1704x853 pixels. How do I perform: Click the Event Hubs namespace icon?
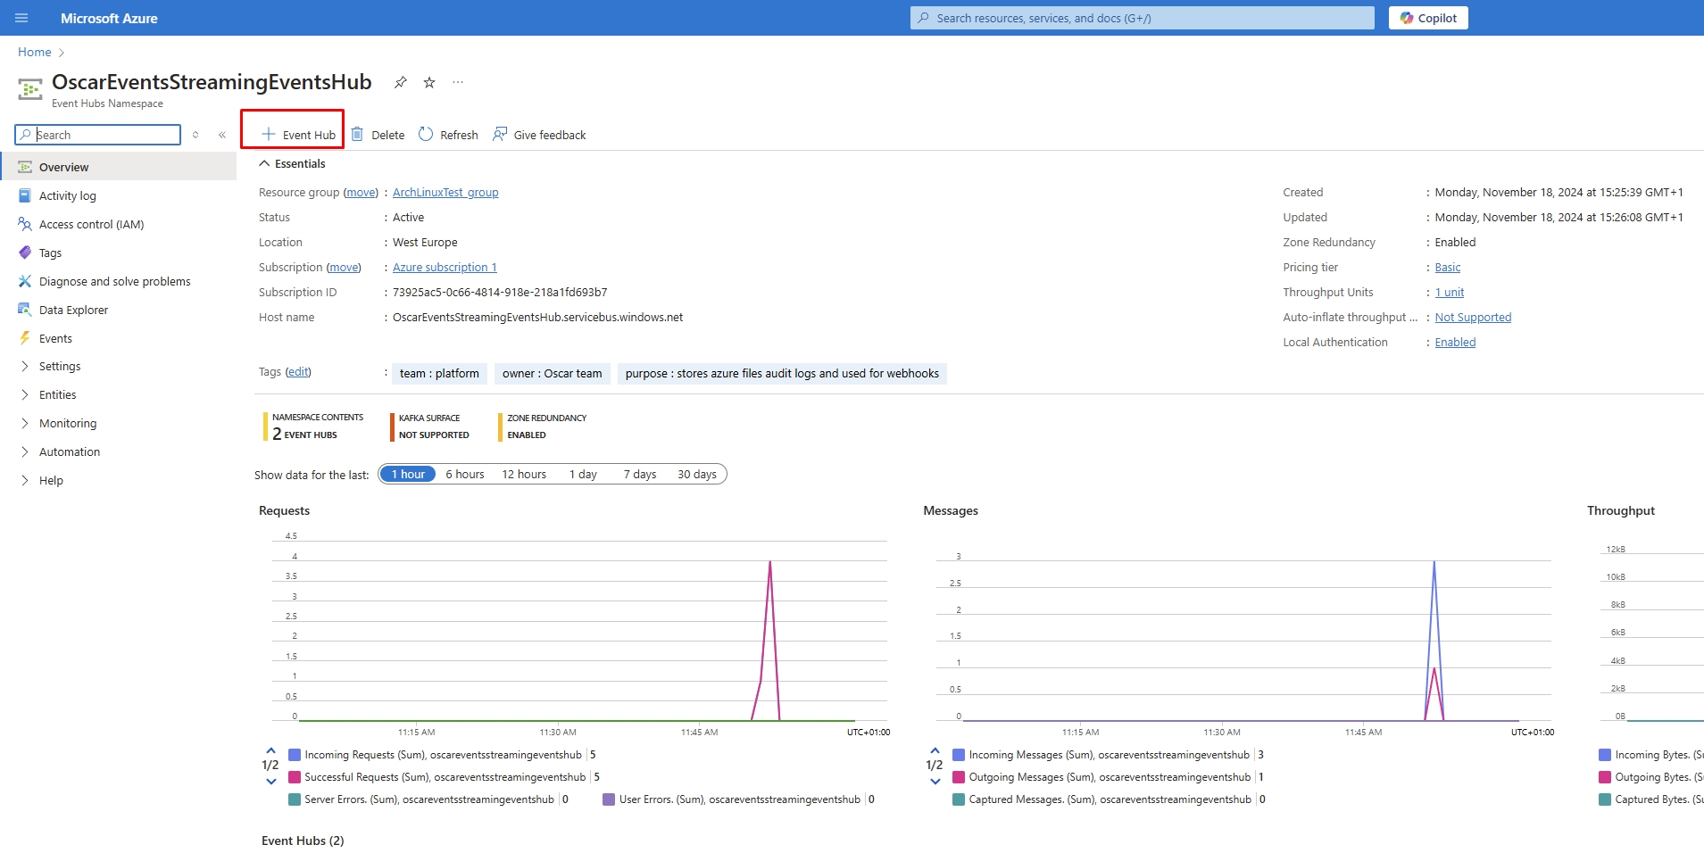(x=30, y=88)
